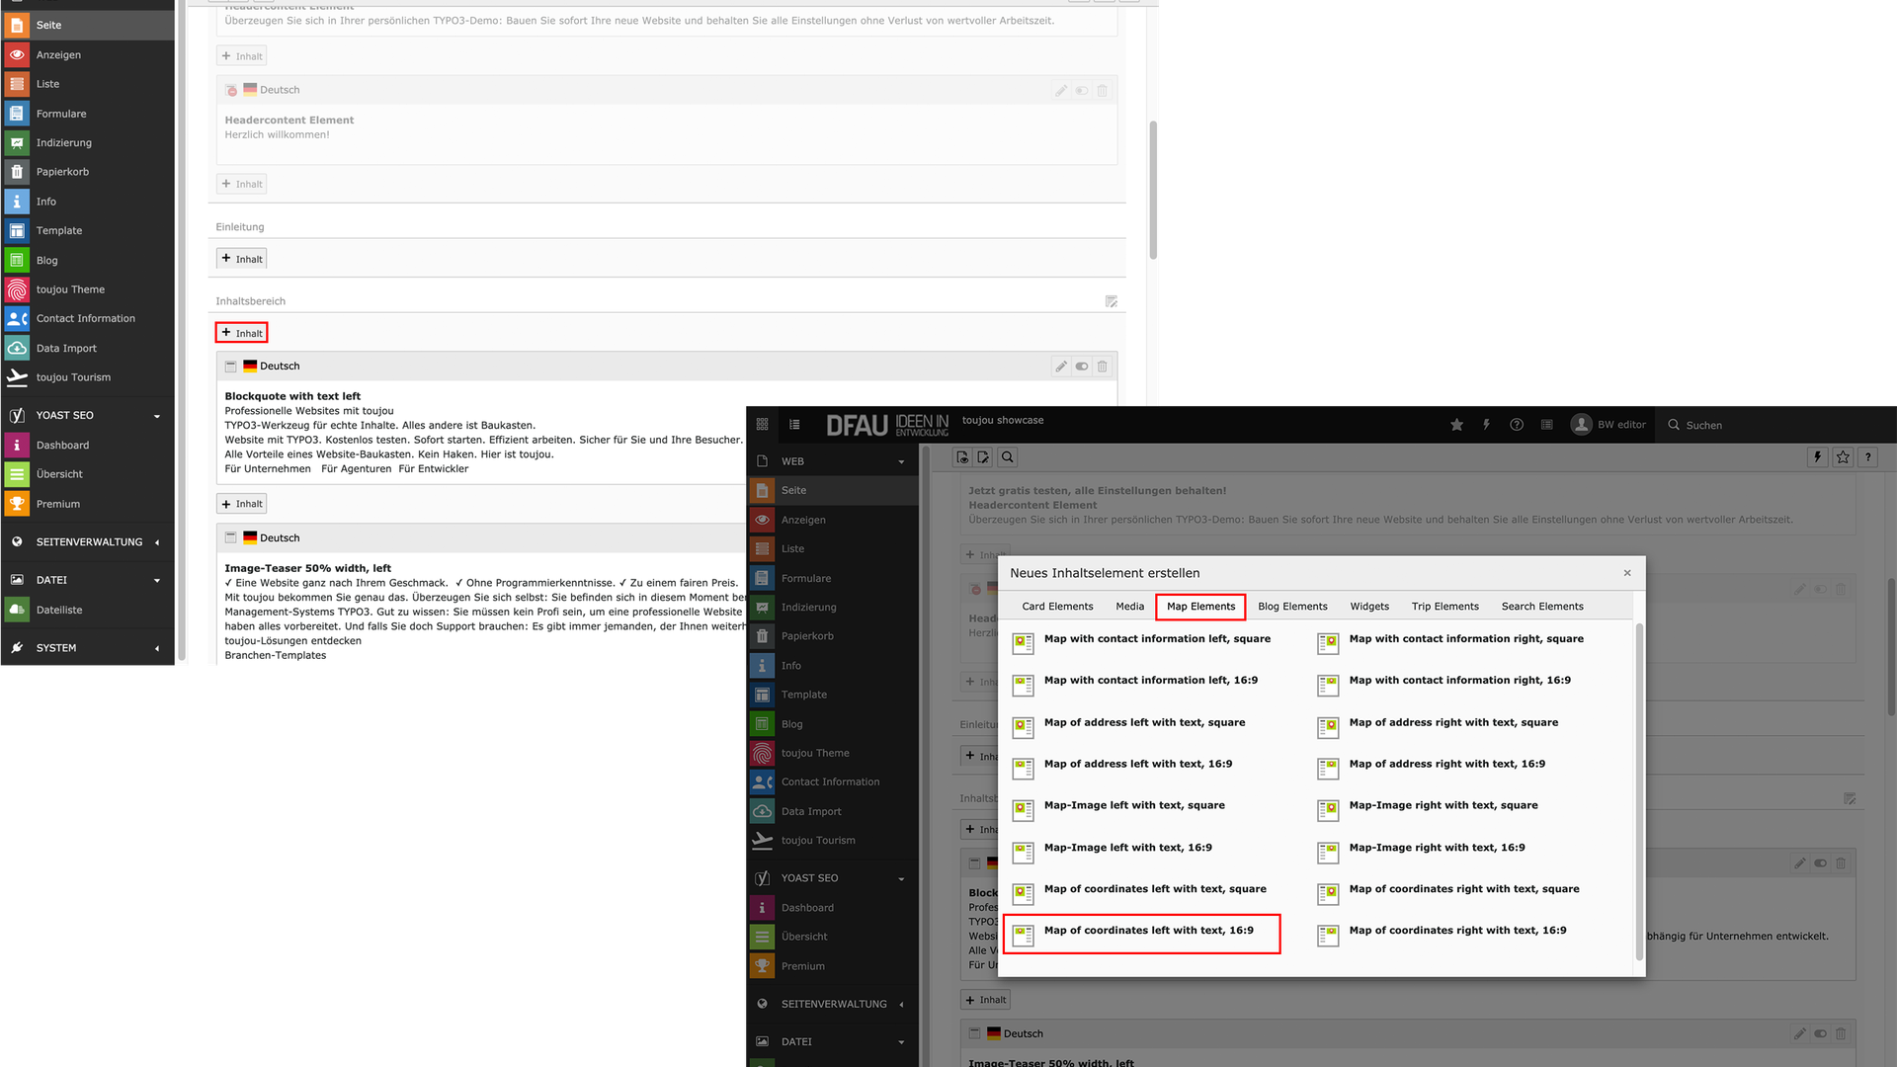The width and height of the screenshot is (1897, 1067).
Task: Toggle visibility of Blockquote with text left element
Action: pyautogui.click(x=1082, y=367)
